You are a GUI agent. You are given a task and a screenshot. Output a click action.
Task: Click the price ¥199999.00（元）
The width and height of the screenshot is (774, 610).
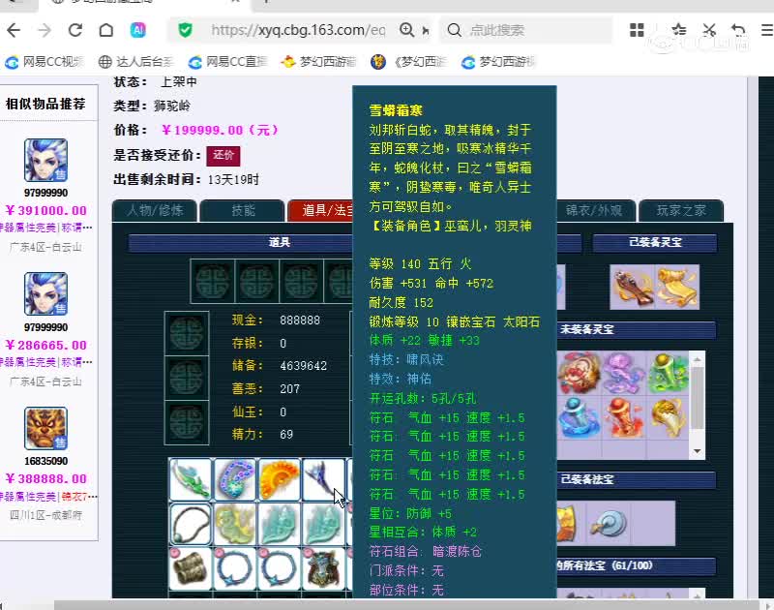pyautogui.click(x=221, y=130)
